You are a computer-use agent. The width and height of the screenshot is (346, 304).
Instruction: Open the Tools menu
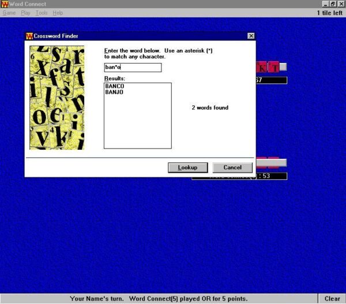point(41,13)
